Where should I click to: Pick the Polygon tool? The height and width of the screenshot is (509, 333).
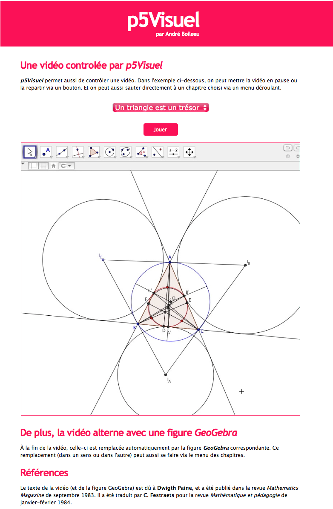point(94,152)
